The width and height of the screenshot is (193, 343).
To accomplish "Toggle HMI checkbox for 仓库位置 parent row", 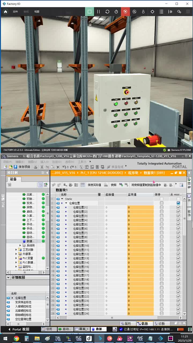I will click(x=178, y=203).
